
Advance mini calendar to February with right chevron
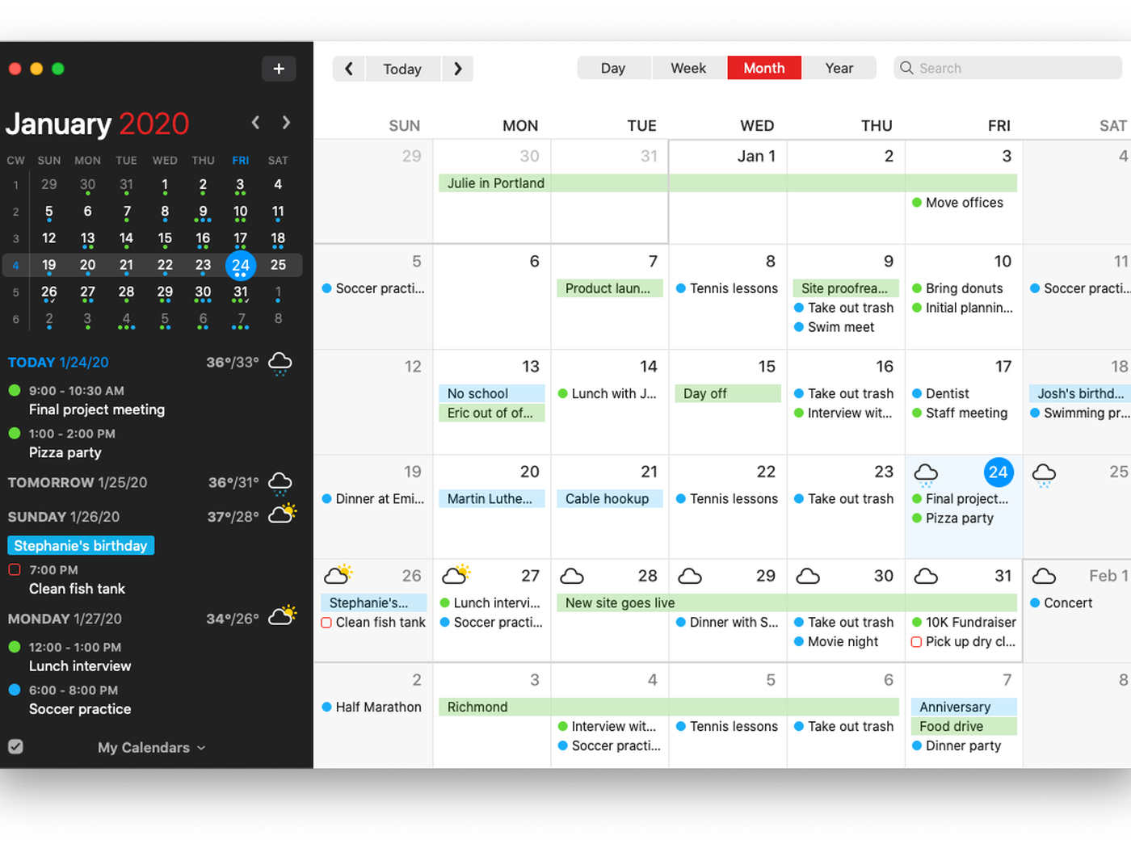[x=286, y=122]
